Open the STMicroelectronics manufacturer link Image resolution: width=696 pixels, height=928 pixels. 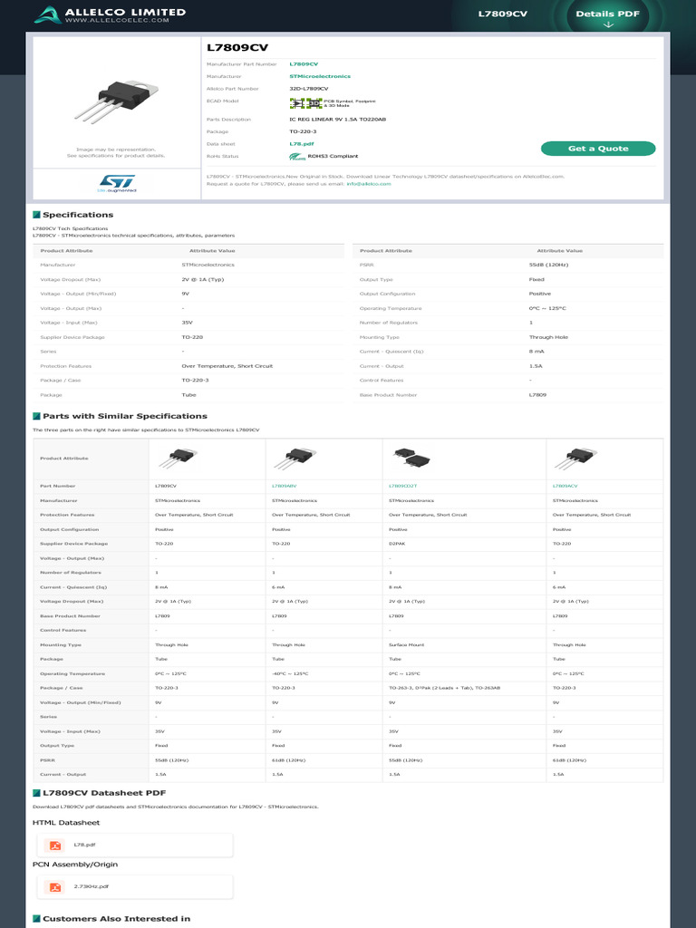tap(320, 76)
